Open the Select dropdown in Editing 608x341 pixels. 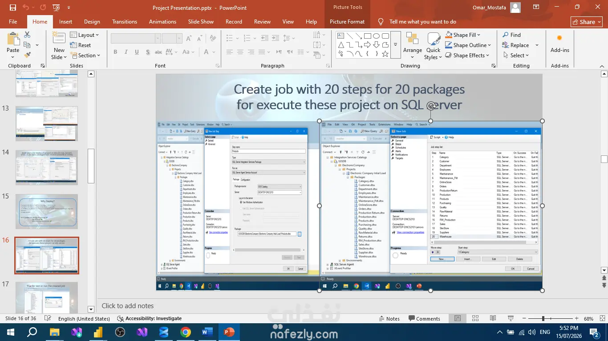point(516,56)
